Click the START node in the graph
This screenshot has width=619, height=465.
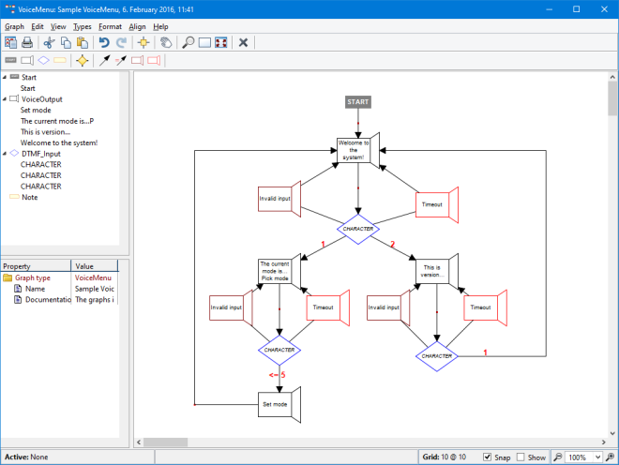(357, 101)
